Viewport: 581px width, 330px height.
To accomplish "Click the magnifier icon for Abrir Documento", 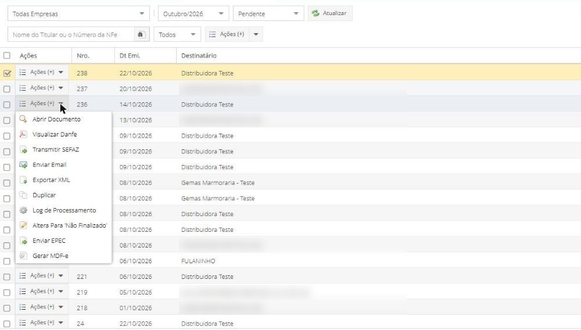I will 23,119.
